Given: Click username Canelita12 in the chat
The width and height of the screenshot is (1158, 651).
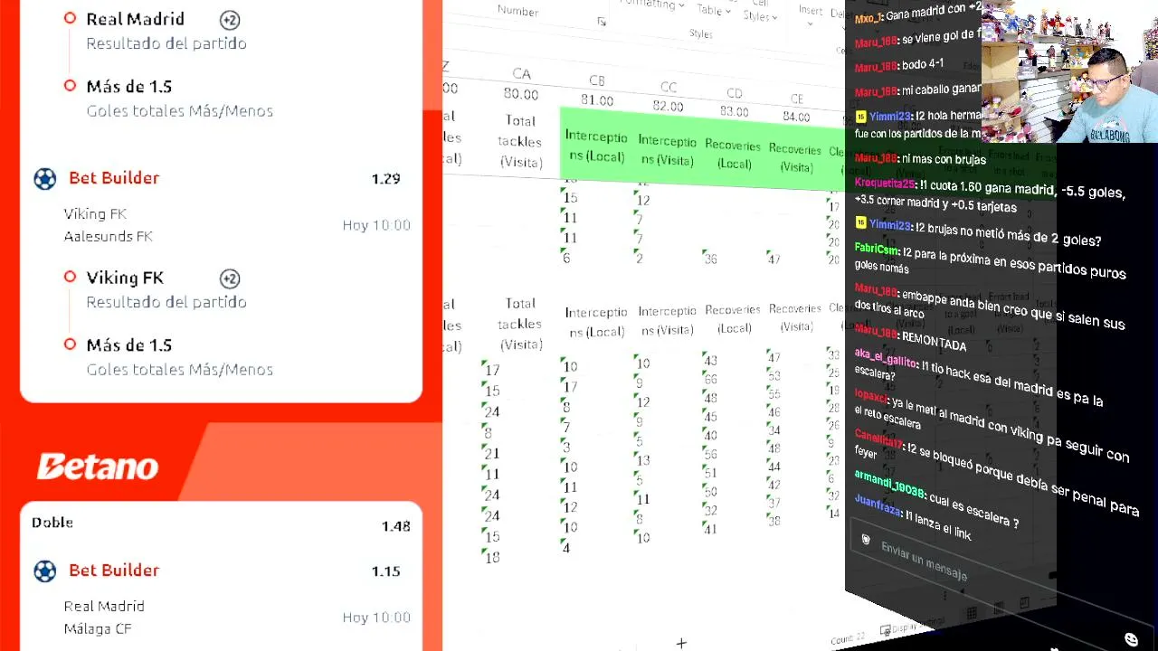Looking at the screenshot, I should (878, 440).
